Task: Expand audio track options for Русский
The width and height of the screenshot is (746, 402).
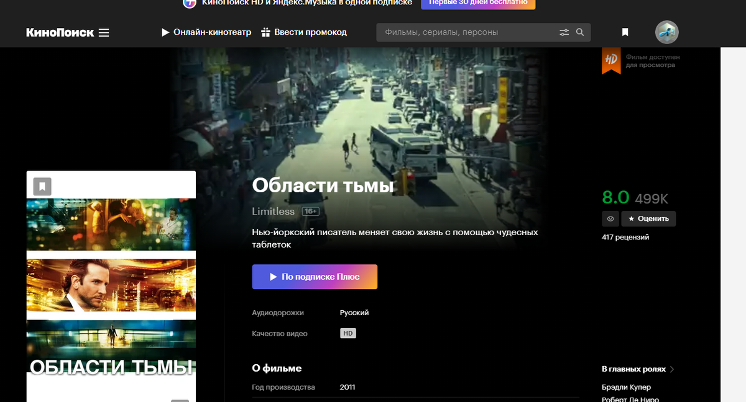Action: 354,313
